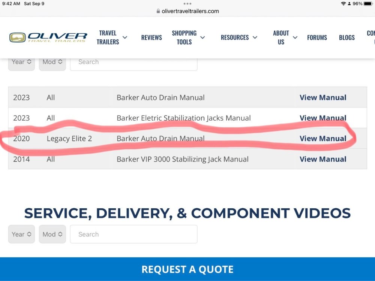Expand the Resources menu chevron

click(x=255, y=37)
